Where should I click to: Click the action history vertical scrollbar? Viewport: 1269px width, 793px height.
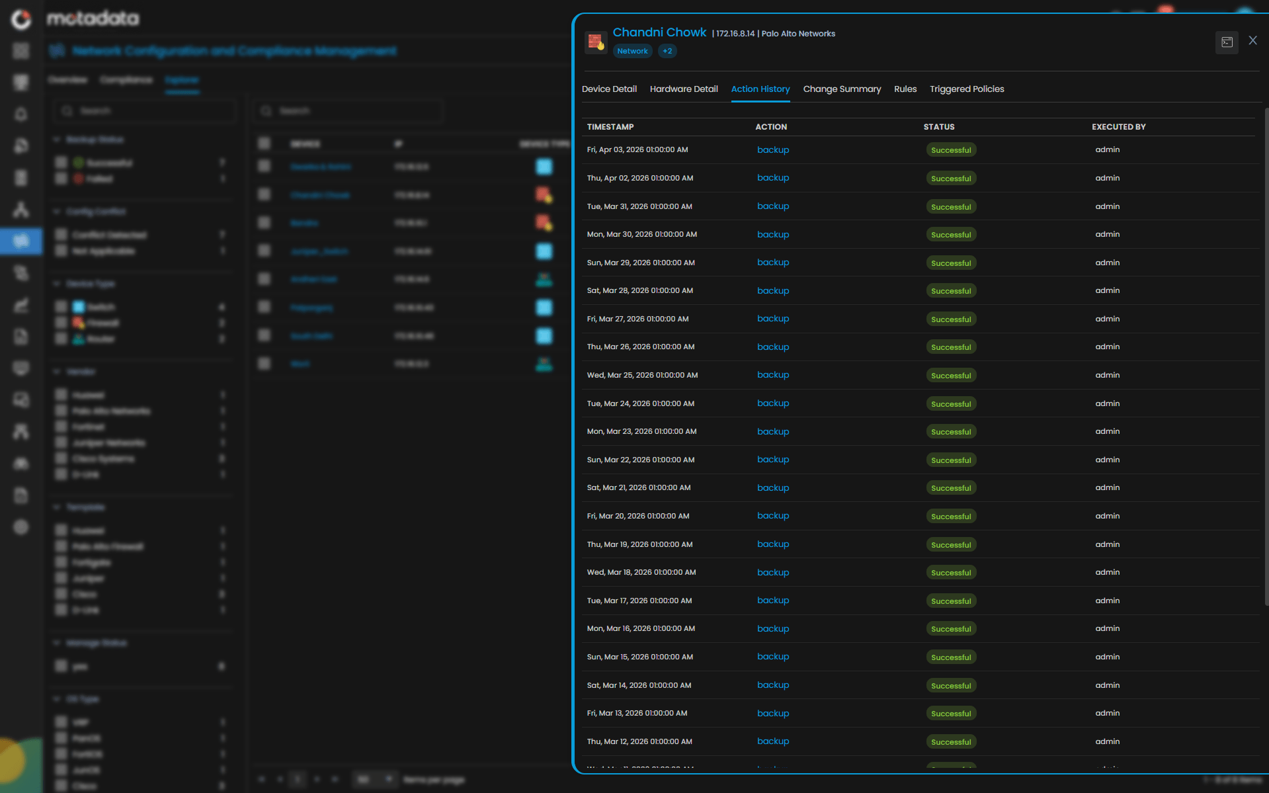click(x=1266, y=357)
